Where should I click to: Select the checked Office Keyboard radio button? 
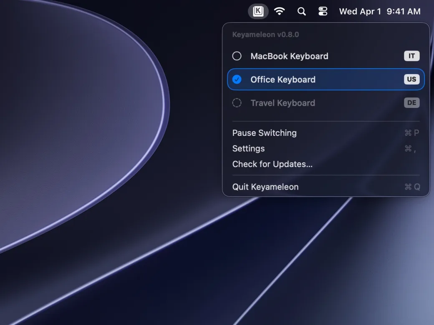[237, 80]
